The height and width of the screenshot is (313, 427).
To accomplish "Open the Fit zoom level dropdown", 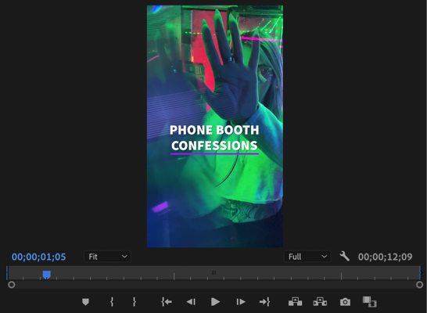I will coord(107,257).
